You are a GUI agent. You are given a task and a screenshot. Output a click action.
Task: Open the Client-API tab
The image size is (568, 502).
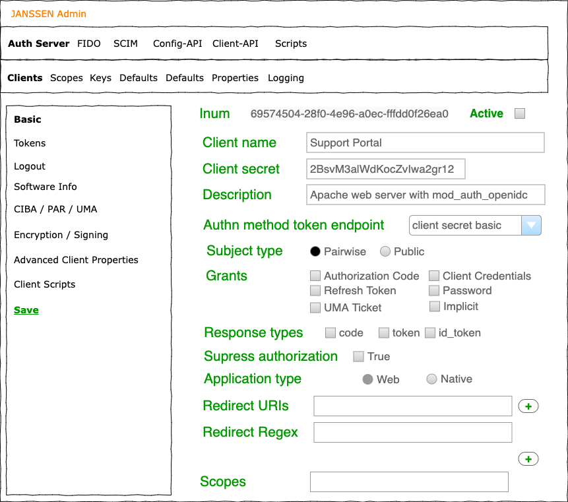click(236, 44)
